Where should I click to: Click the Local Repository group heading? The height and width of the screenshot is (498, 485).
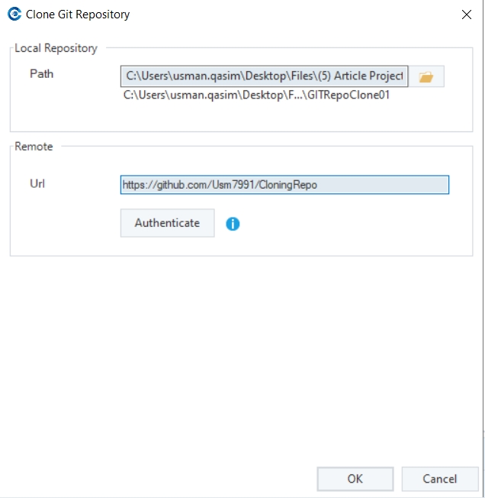56,48
